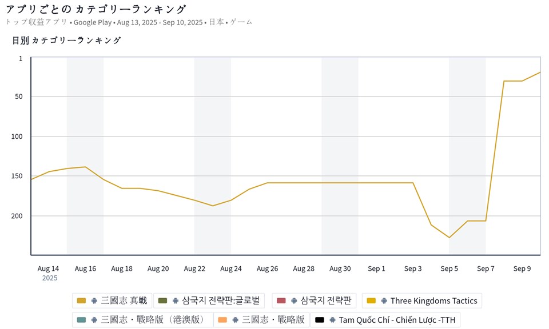This screenshot has height=329, width=549.
Task: Toggle 삼국지 전략판:글로벌 series visibility
Action: click(x=221, y=301)
